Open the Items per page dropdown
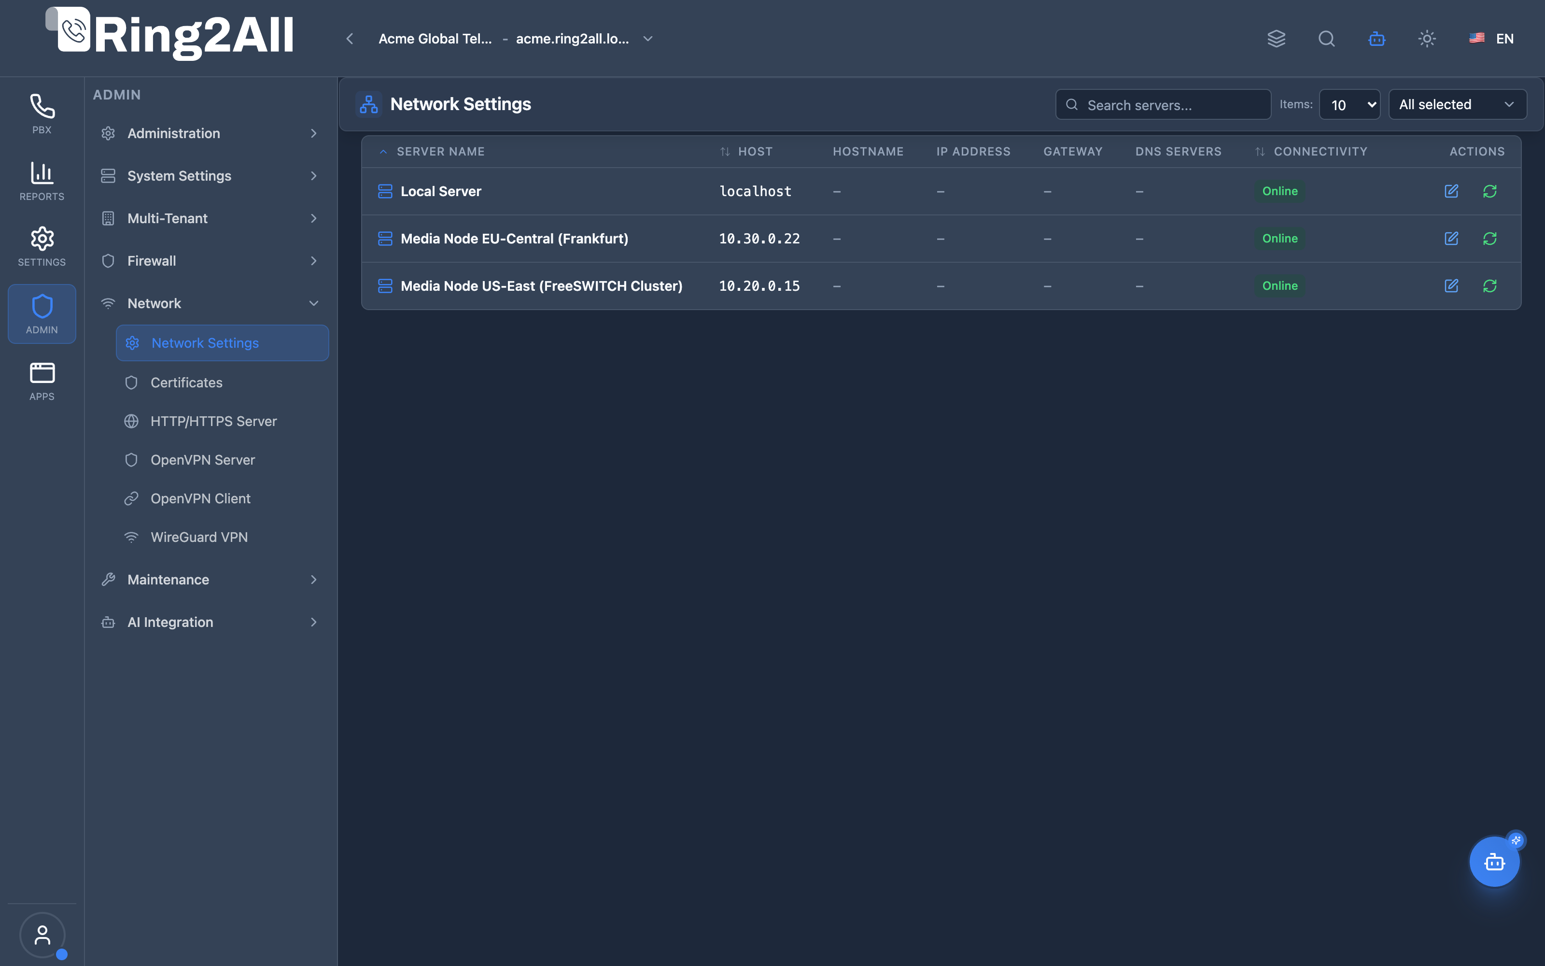Screen dimensions: 1545x966 click(1349, 104)
